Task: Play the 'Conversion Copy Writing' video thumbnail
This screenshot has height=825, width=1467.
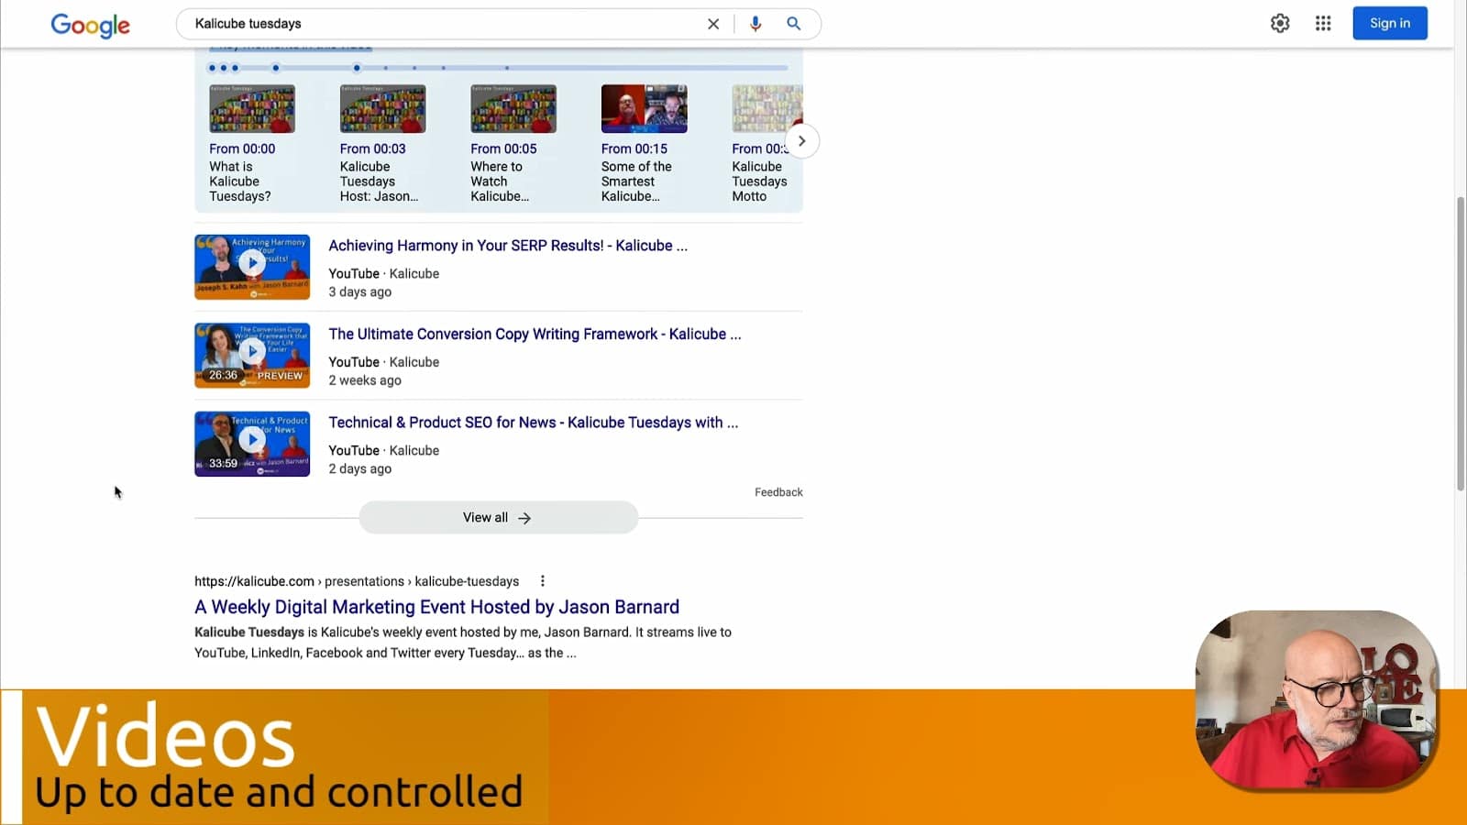Action: point(252,356)
